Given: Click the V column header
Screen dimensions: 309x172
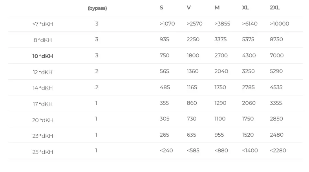Looking at the screenshot, I should (189, 8).
